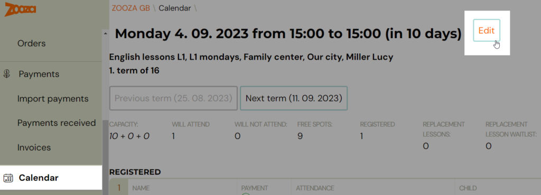Open the Orders menu item
The image size is (541, 195).
(31, 43)
